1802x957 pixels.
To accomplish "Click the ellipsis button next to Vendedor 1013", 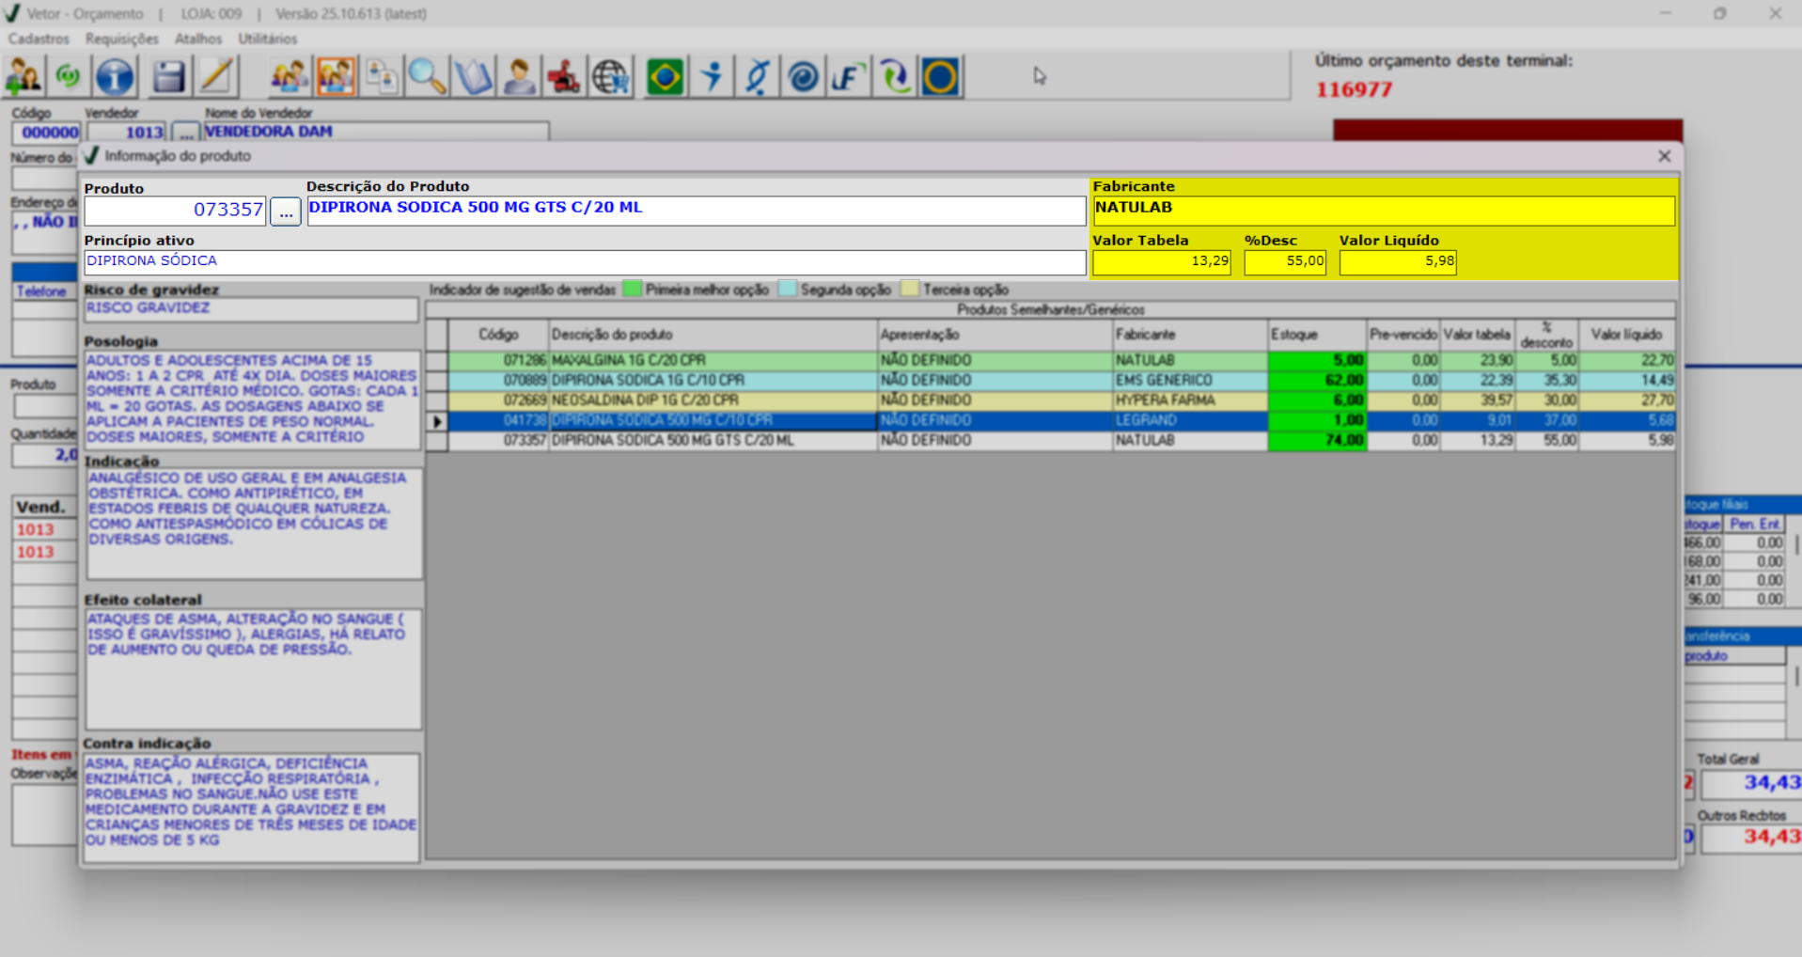I will pos(185,133).
